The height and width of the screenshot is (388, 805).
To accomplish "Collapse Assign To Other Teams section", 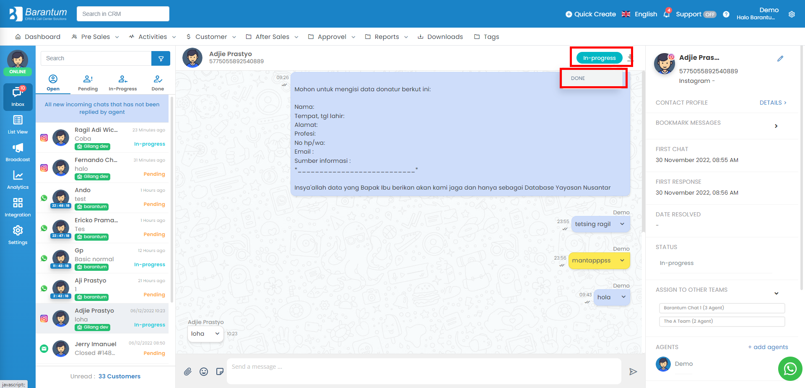I will (x=776, y=293).
